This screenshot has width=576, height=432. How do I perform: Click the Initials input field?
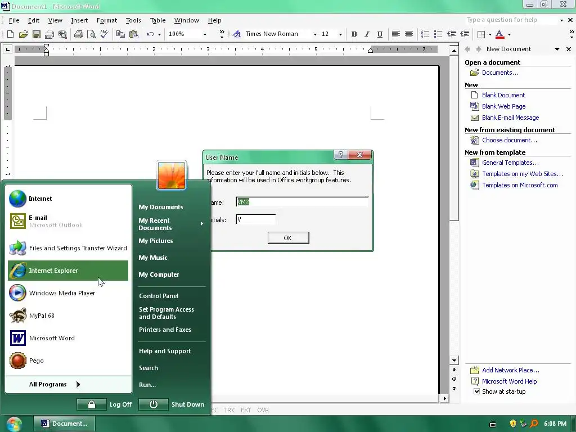click(x=256, y=220)
